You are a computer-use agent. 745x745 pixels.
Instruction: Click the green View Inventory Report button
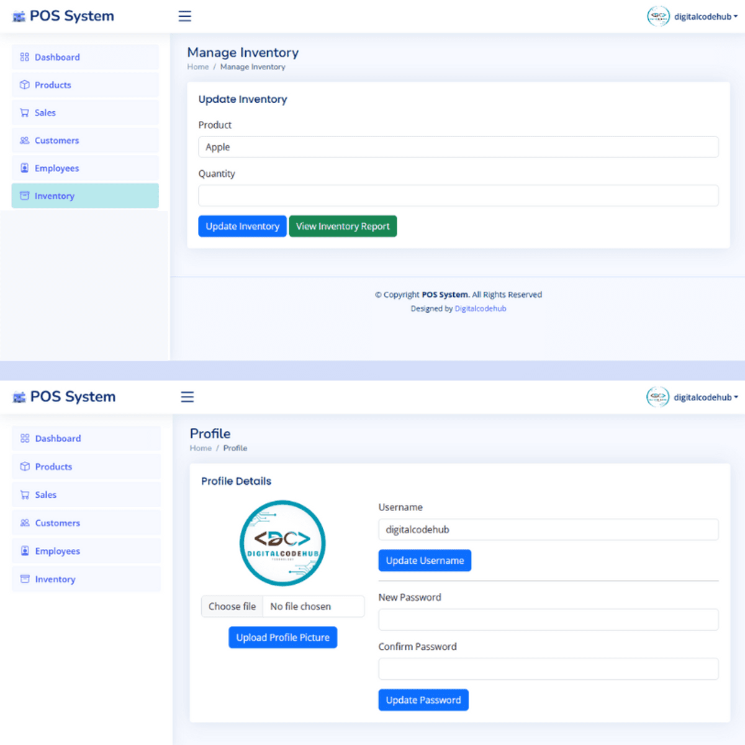pos(343,226)
